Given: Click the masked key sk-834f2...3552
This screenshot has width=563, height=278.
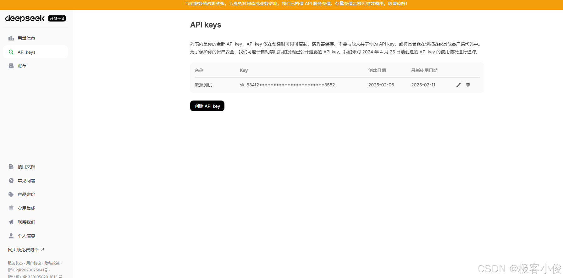Looking at the screenshot, I should (x=287, y=85).
